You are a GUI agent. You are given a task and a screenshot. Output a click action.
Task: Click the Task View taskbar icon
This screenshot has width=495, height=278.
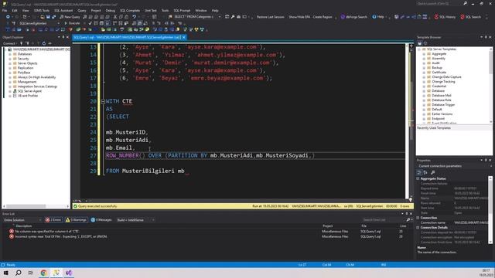tap(31, 273)
